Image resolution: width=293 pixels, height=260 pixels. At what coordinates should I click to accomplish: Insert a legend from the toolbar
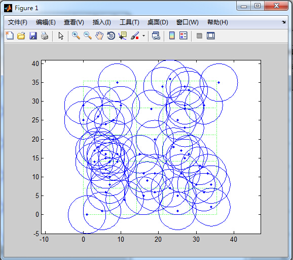pyautogui.click(x=184, y=36)
